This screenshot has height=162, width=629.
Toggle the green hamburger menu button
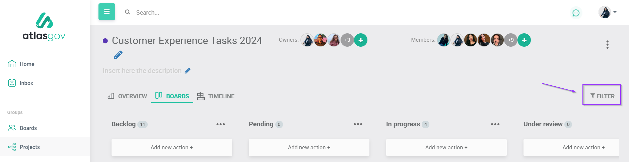[107, 12]
